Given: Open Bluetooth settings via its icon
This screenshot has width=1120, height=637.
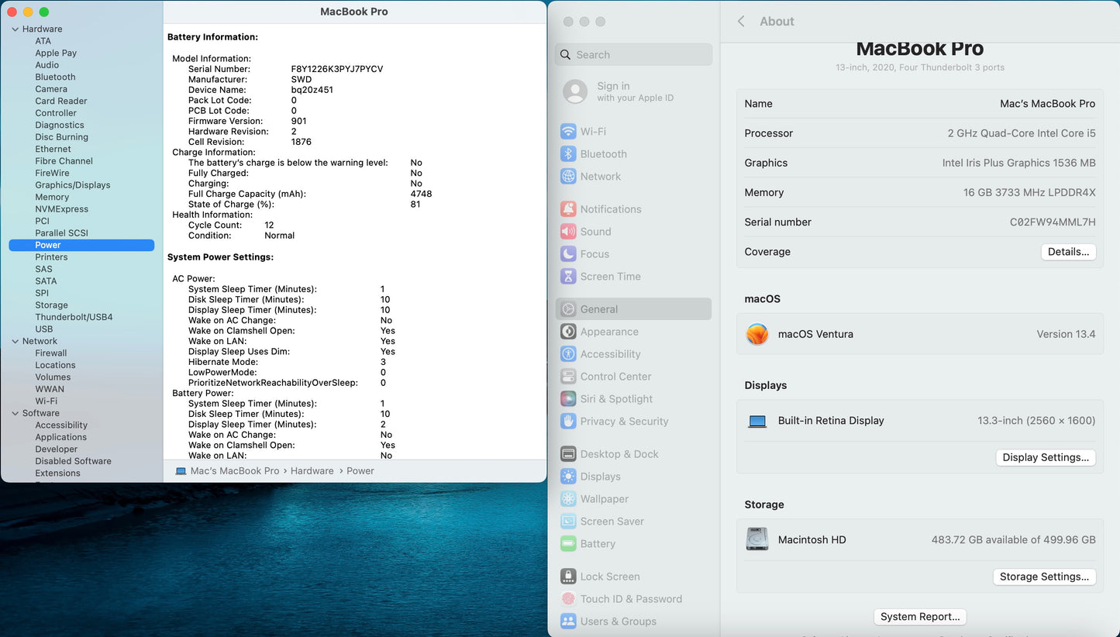Looking at the screenshot, I should [x=568, y=154].
